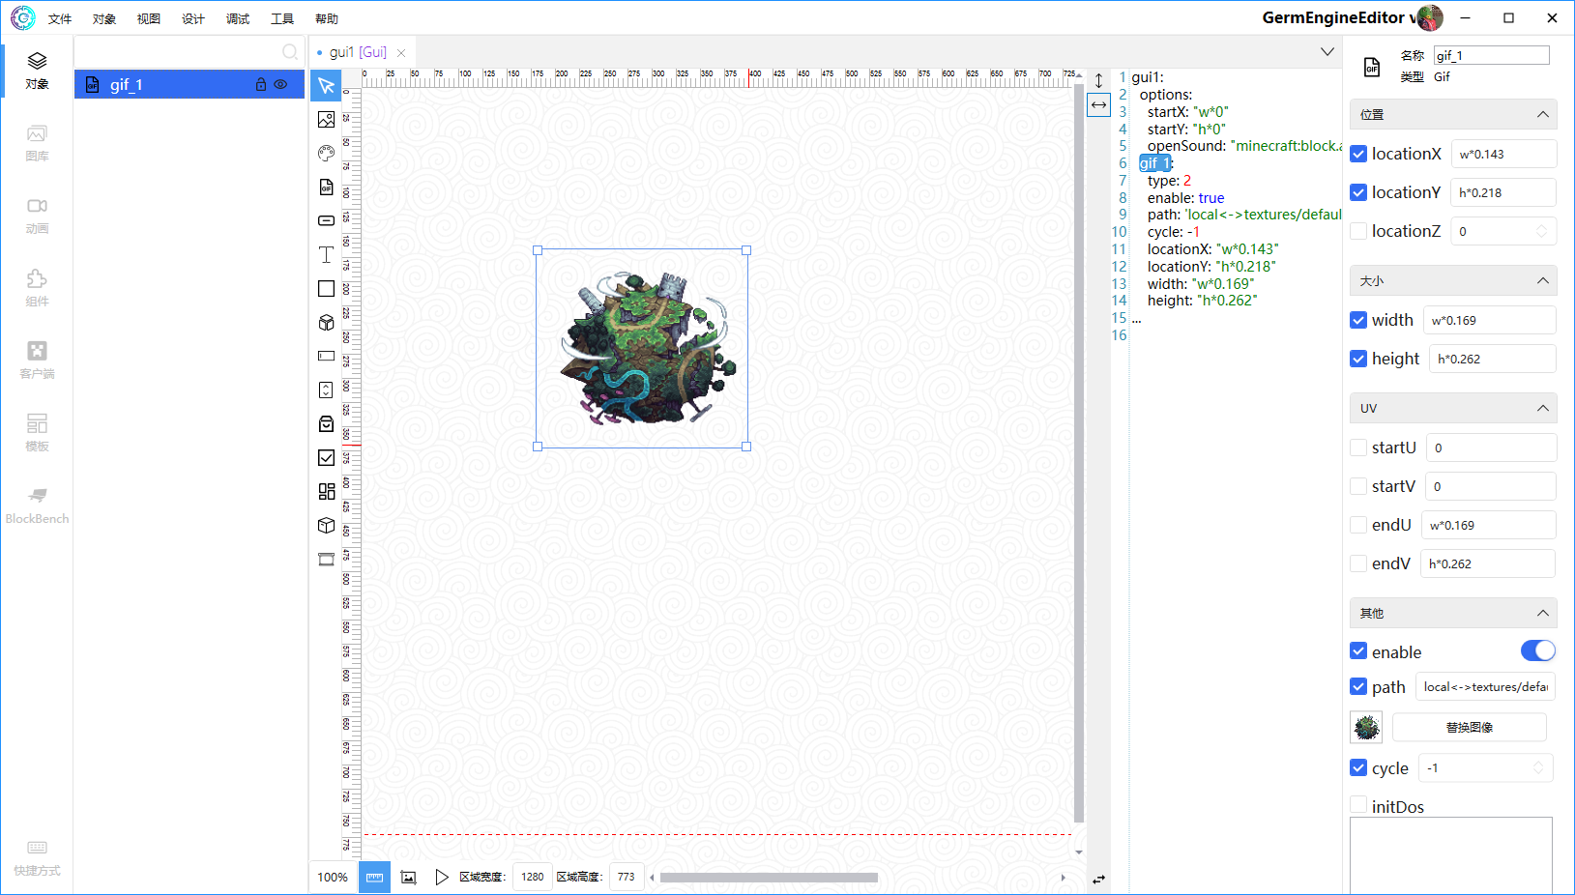This screenshot has width=1575, height=895.
Task: Uncheck the locationX checkbox
Action: 1358,154
